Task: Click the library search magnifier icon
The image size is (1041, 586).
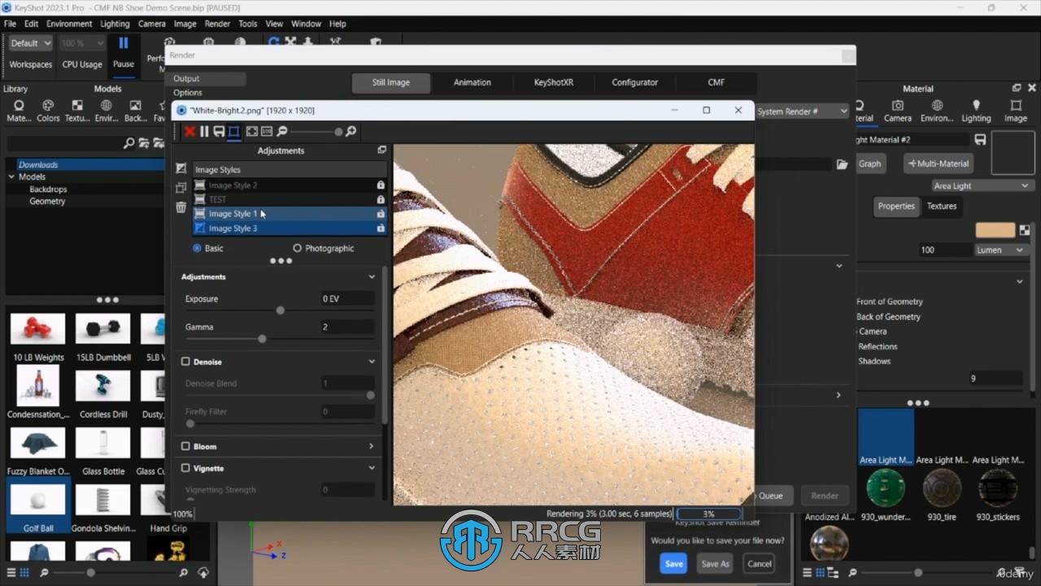Action: [128, 143]
